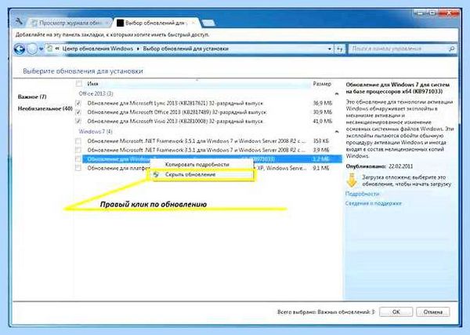Click the yellow download arrow icon
The width and height of the screenshot is (470, 335).
click(x=352, y=180)
